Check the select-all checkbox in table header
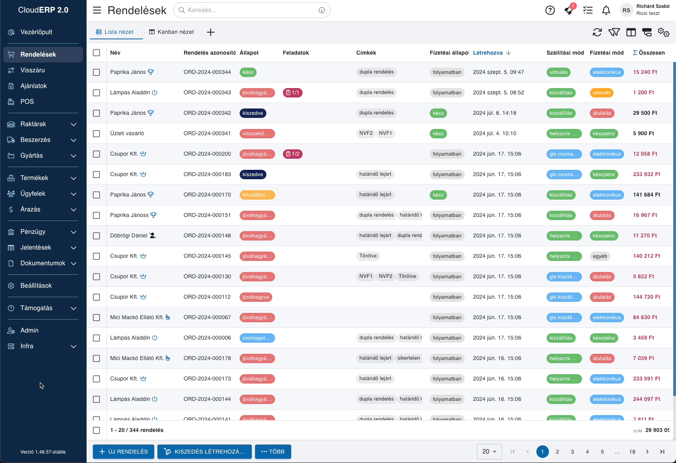 pos(96,53)
